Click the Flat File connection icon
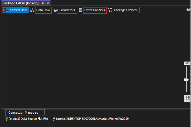Viewport: 191px width, 127px height. [7, 119]
